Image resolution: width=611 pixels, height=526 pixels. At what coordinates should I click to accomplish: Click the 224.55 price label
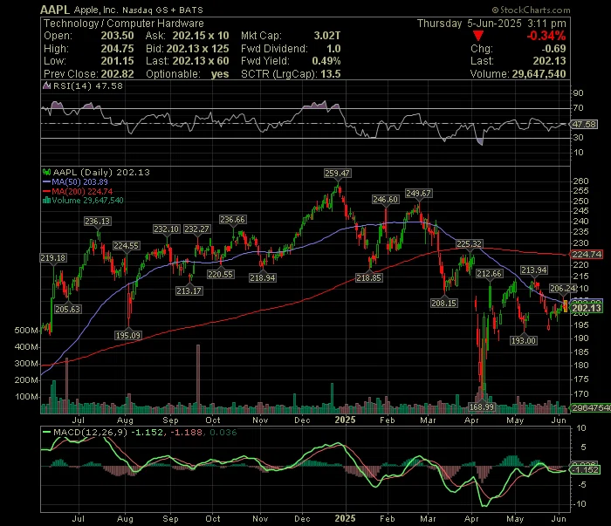tap(126, 246)
